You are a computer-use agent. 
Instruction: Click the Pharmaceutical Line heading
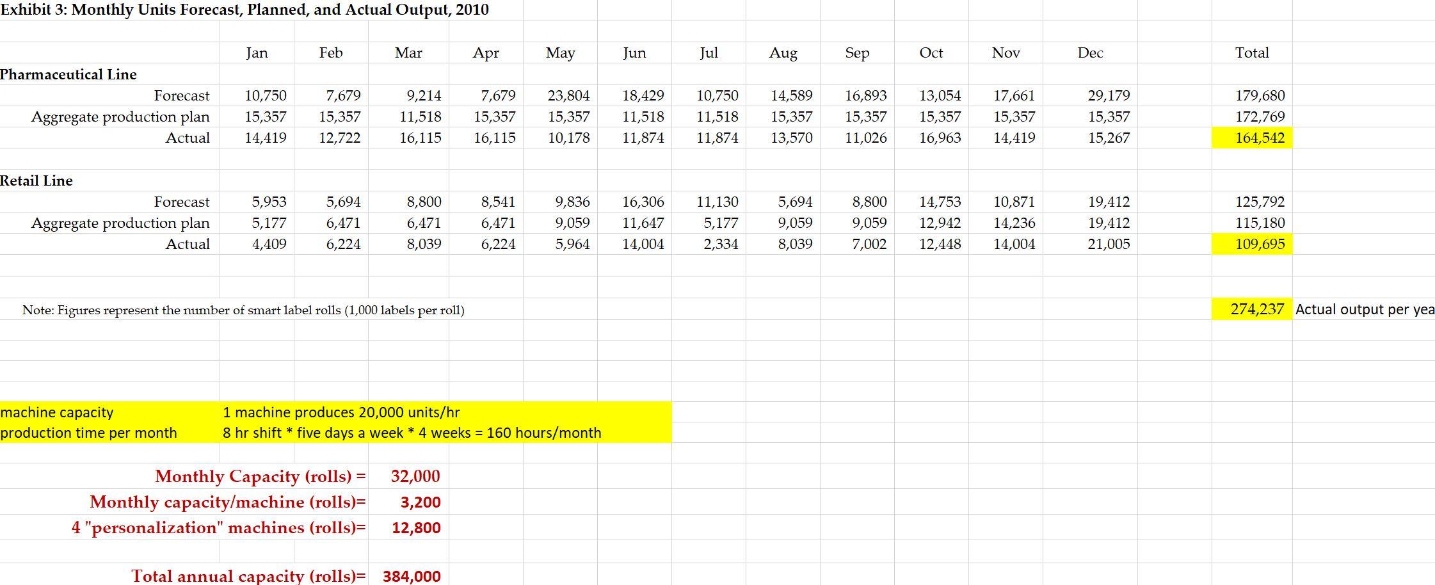point(68,74)
